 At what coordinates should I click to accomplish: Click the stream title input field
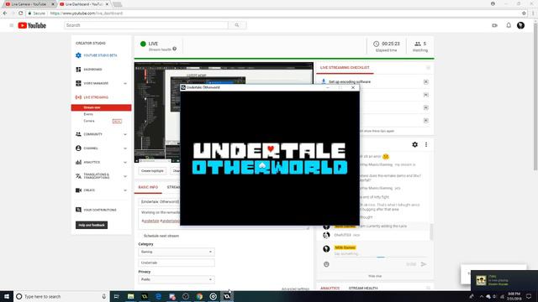tap(160, 201)
